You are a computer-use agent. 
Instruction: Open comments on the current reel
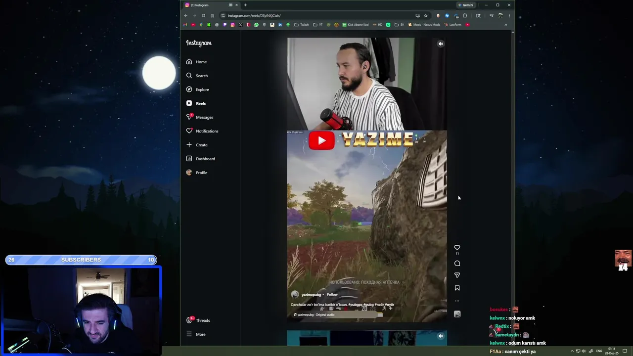457,264
